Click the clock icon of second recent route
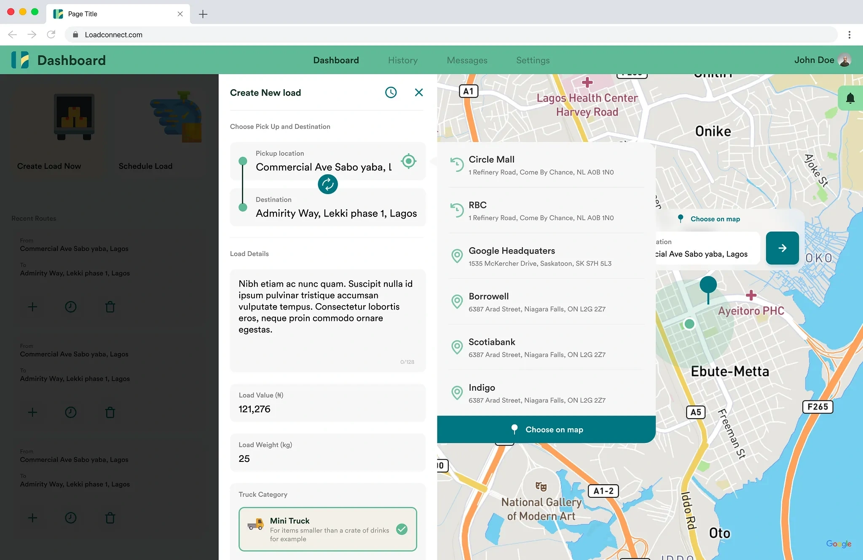The image size is (863, 560). 71,412
